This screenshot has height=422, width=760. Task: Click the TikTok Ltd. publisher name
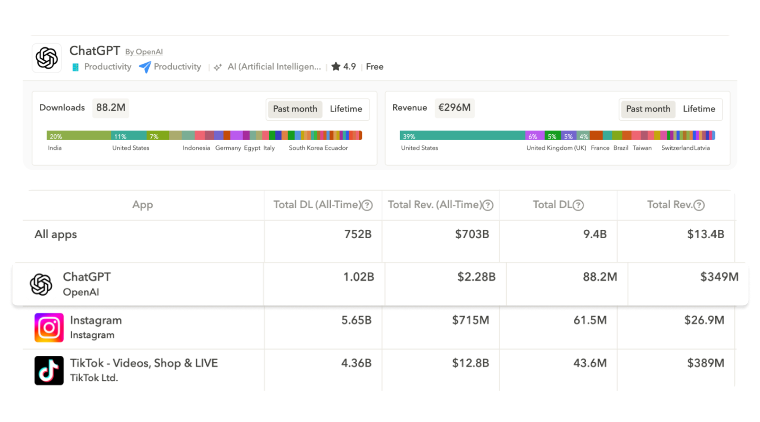[94, 378]
